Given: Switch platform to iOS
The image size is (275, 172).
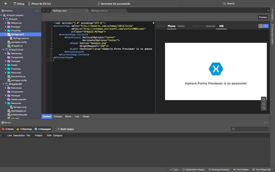Looking at the screenshot, I should tap(221, 26).
